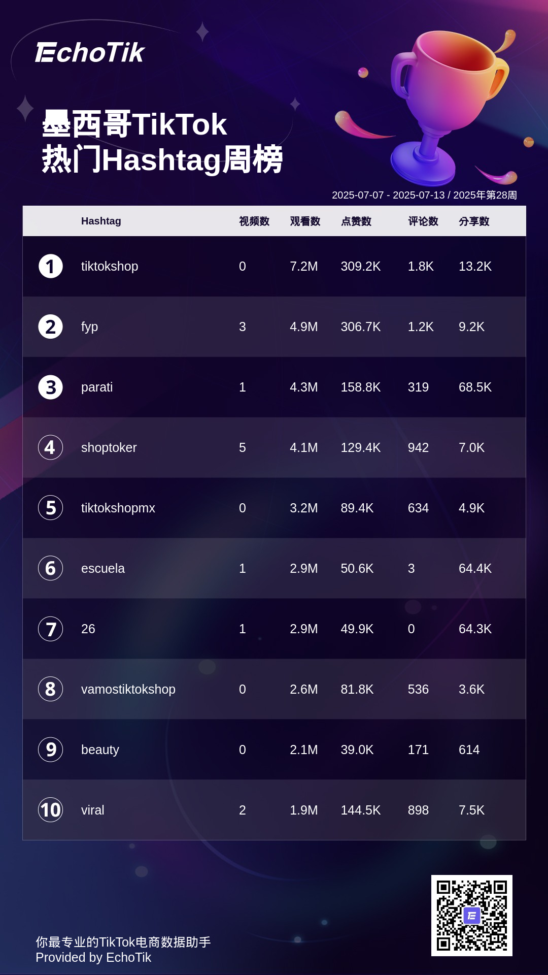This screenshot has width=548, height=975.
Task: Click the 点赞数 column header
Action: click(x=356, y=221)
